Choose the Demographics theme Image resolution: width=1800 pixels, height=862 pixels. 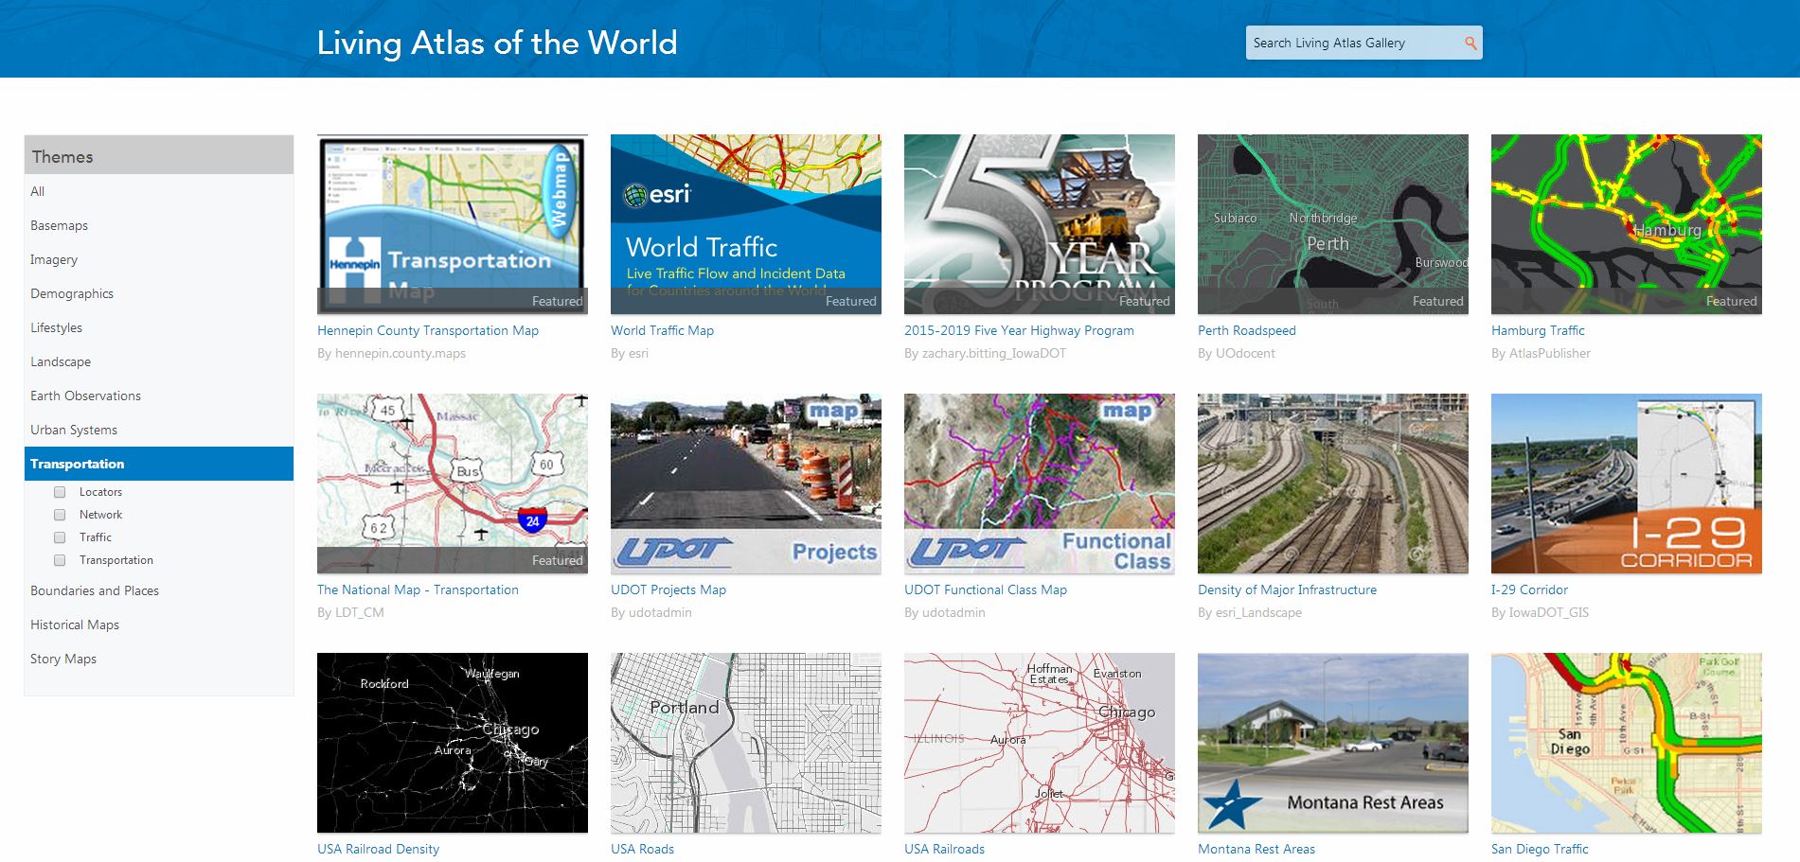click(x=159, y=293)
